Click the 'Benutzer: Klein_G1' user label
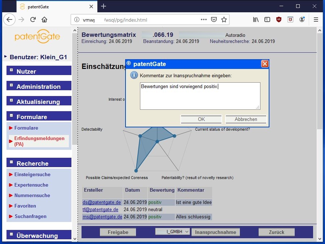325x244 pixels. click(38, 57)
